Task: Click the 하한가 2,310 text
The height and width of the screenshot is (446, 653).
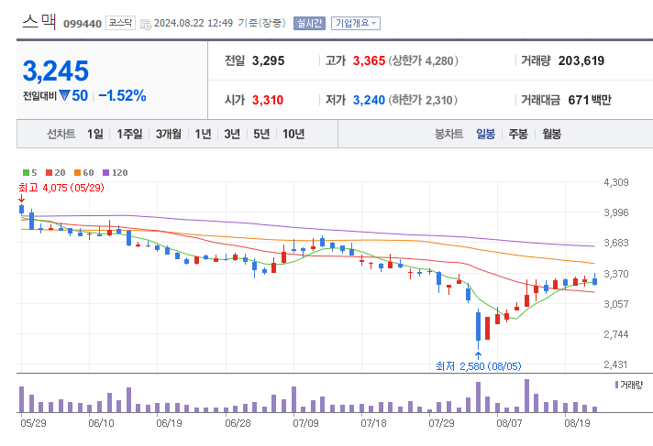Action: (x=423, y=100)
